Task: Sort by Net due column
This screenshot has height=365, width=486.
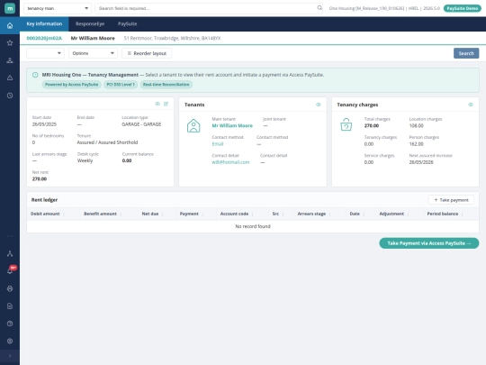Action: coord(150,214)
